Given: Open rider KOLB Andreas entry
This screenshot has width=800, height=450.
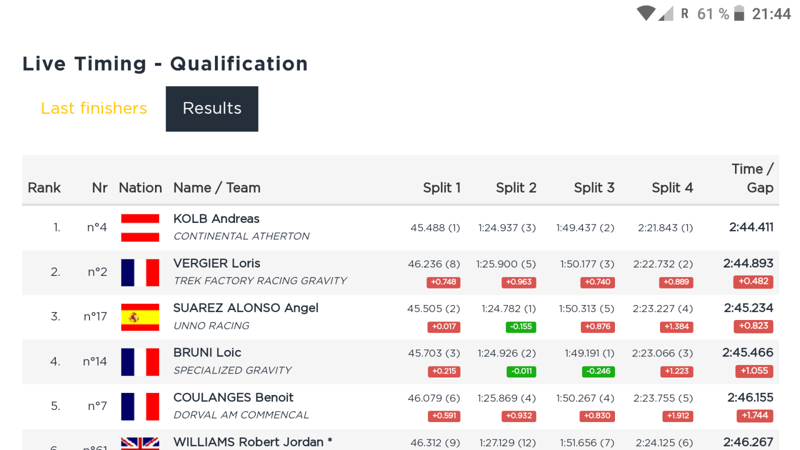Looking at the screenshot, I should [216, 218].
